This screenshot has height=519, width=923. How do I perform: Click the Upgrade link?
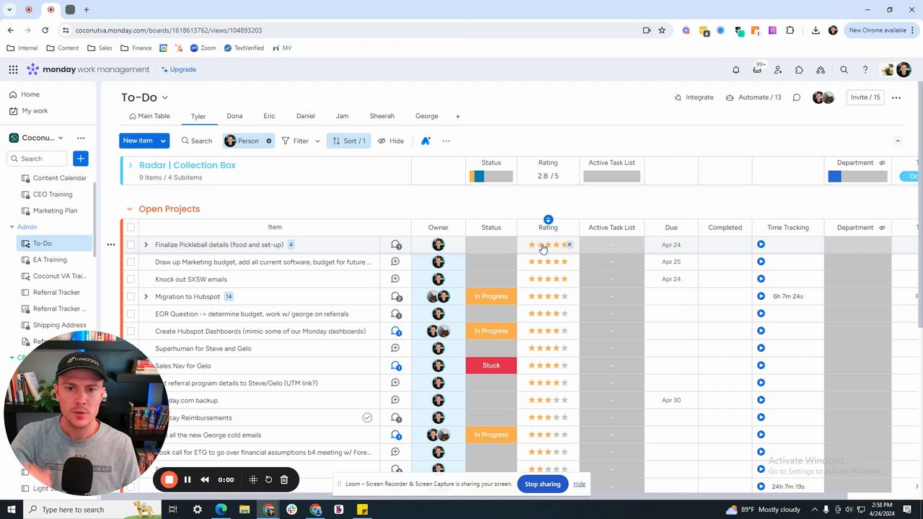179,69
